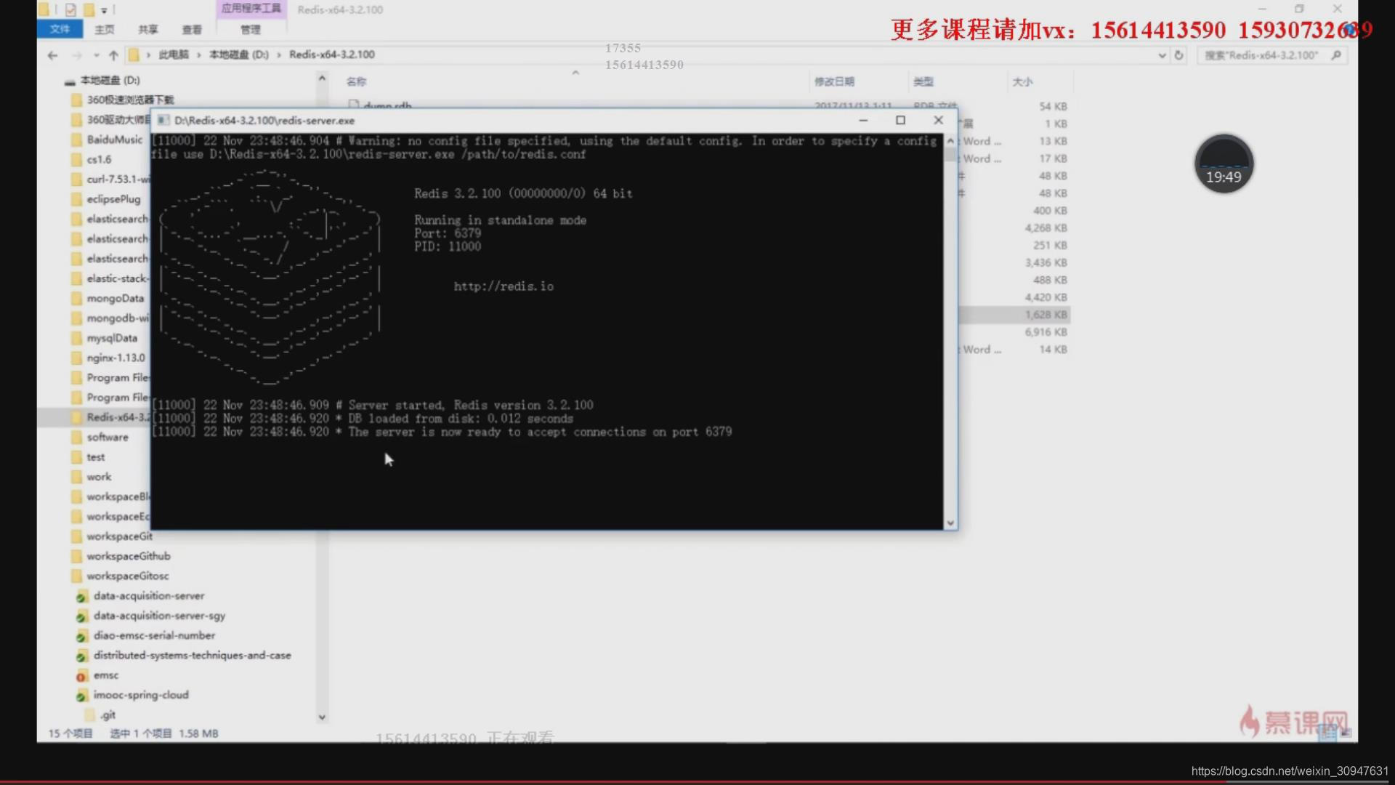Sort files by 名称 column
This screenshot has height=785, width=1395.
(x=356, y=81)
